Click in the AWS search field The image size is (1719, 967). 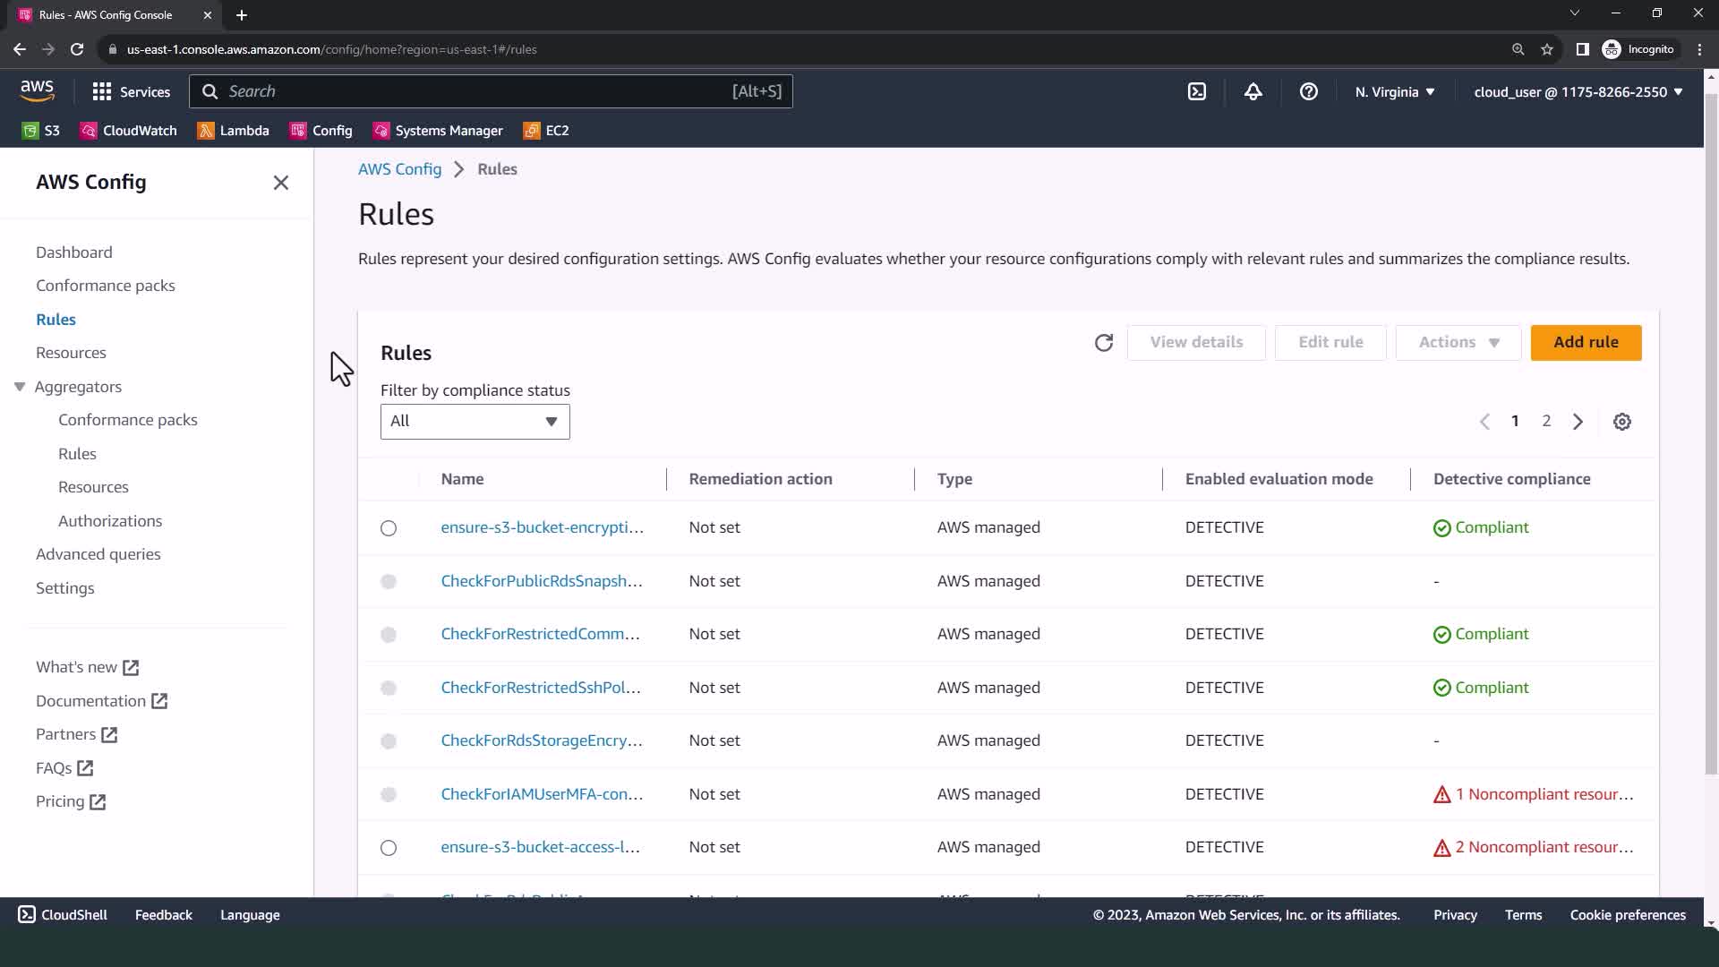click(475, 91)
